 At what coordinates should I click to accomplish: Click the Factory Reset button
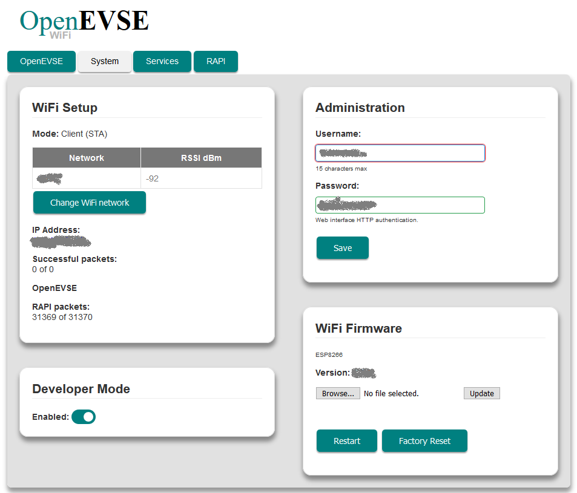point(424,441)
